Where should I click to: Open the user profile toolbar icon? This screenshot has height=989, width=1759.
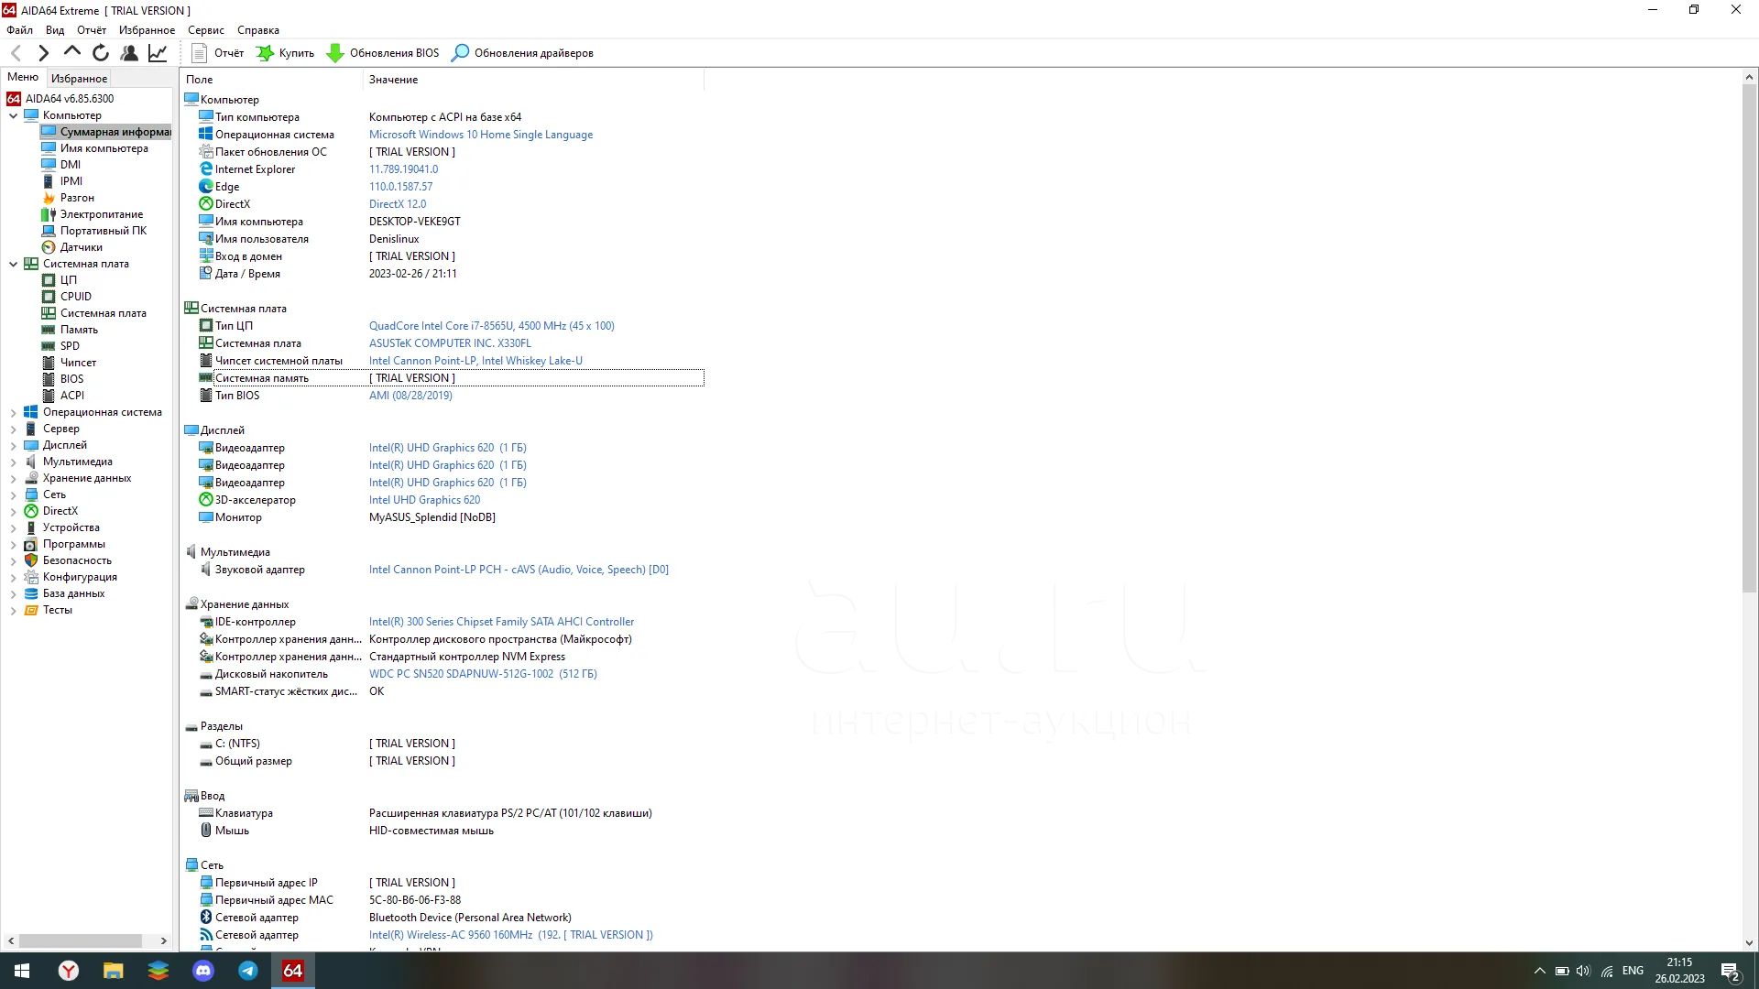point(129,53)
